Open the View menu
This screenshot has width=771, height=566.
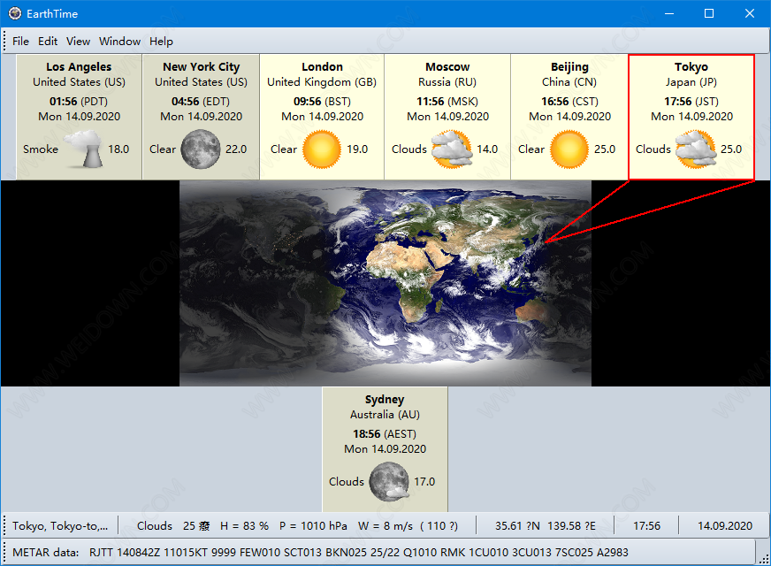tap(78, 42)
